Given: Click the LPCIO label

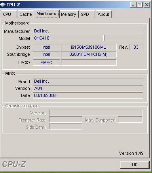Looking at the screenshot, I should click(24, 63).
